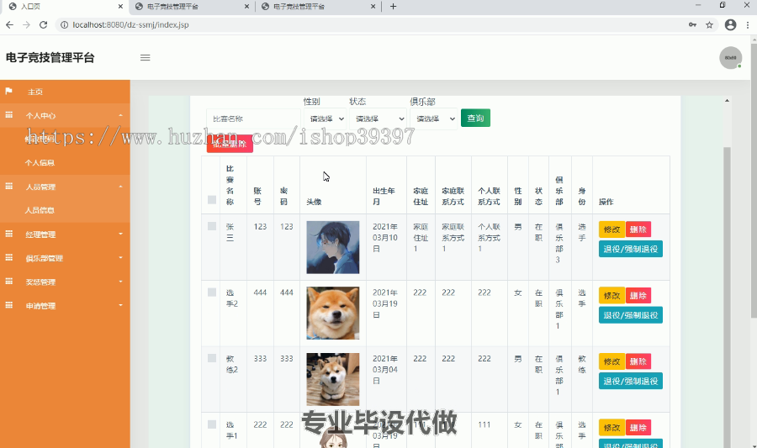The width and height of the screenshot is (757, 448).
Task: Open the Chrome three-dot menu
Action: point(748,24)
